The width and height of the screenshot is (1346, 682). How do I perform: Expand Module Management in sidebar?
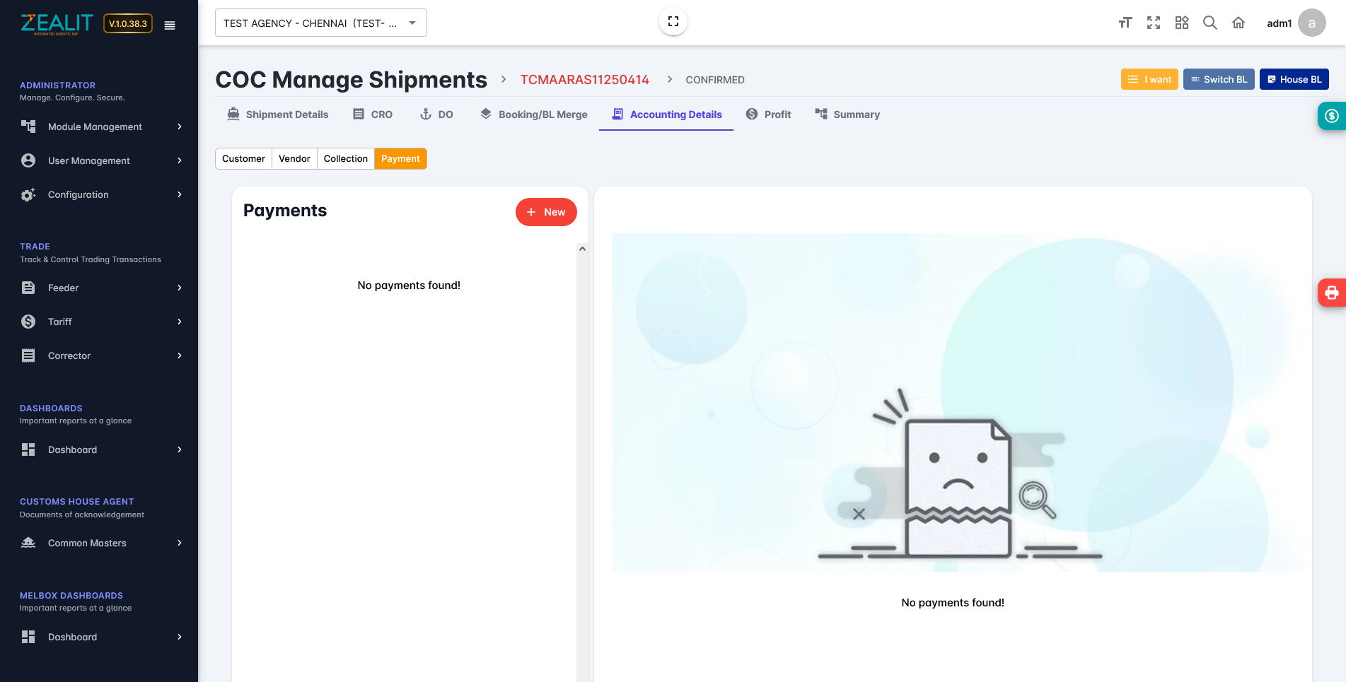coord(102,127)
